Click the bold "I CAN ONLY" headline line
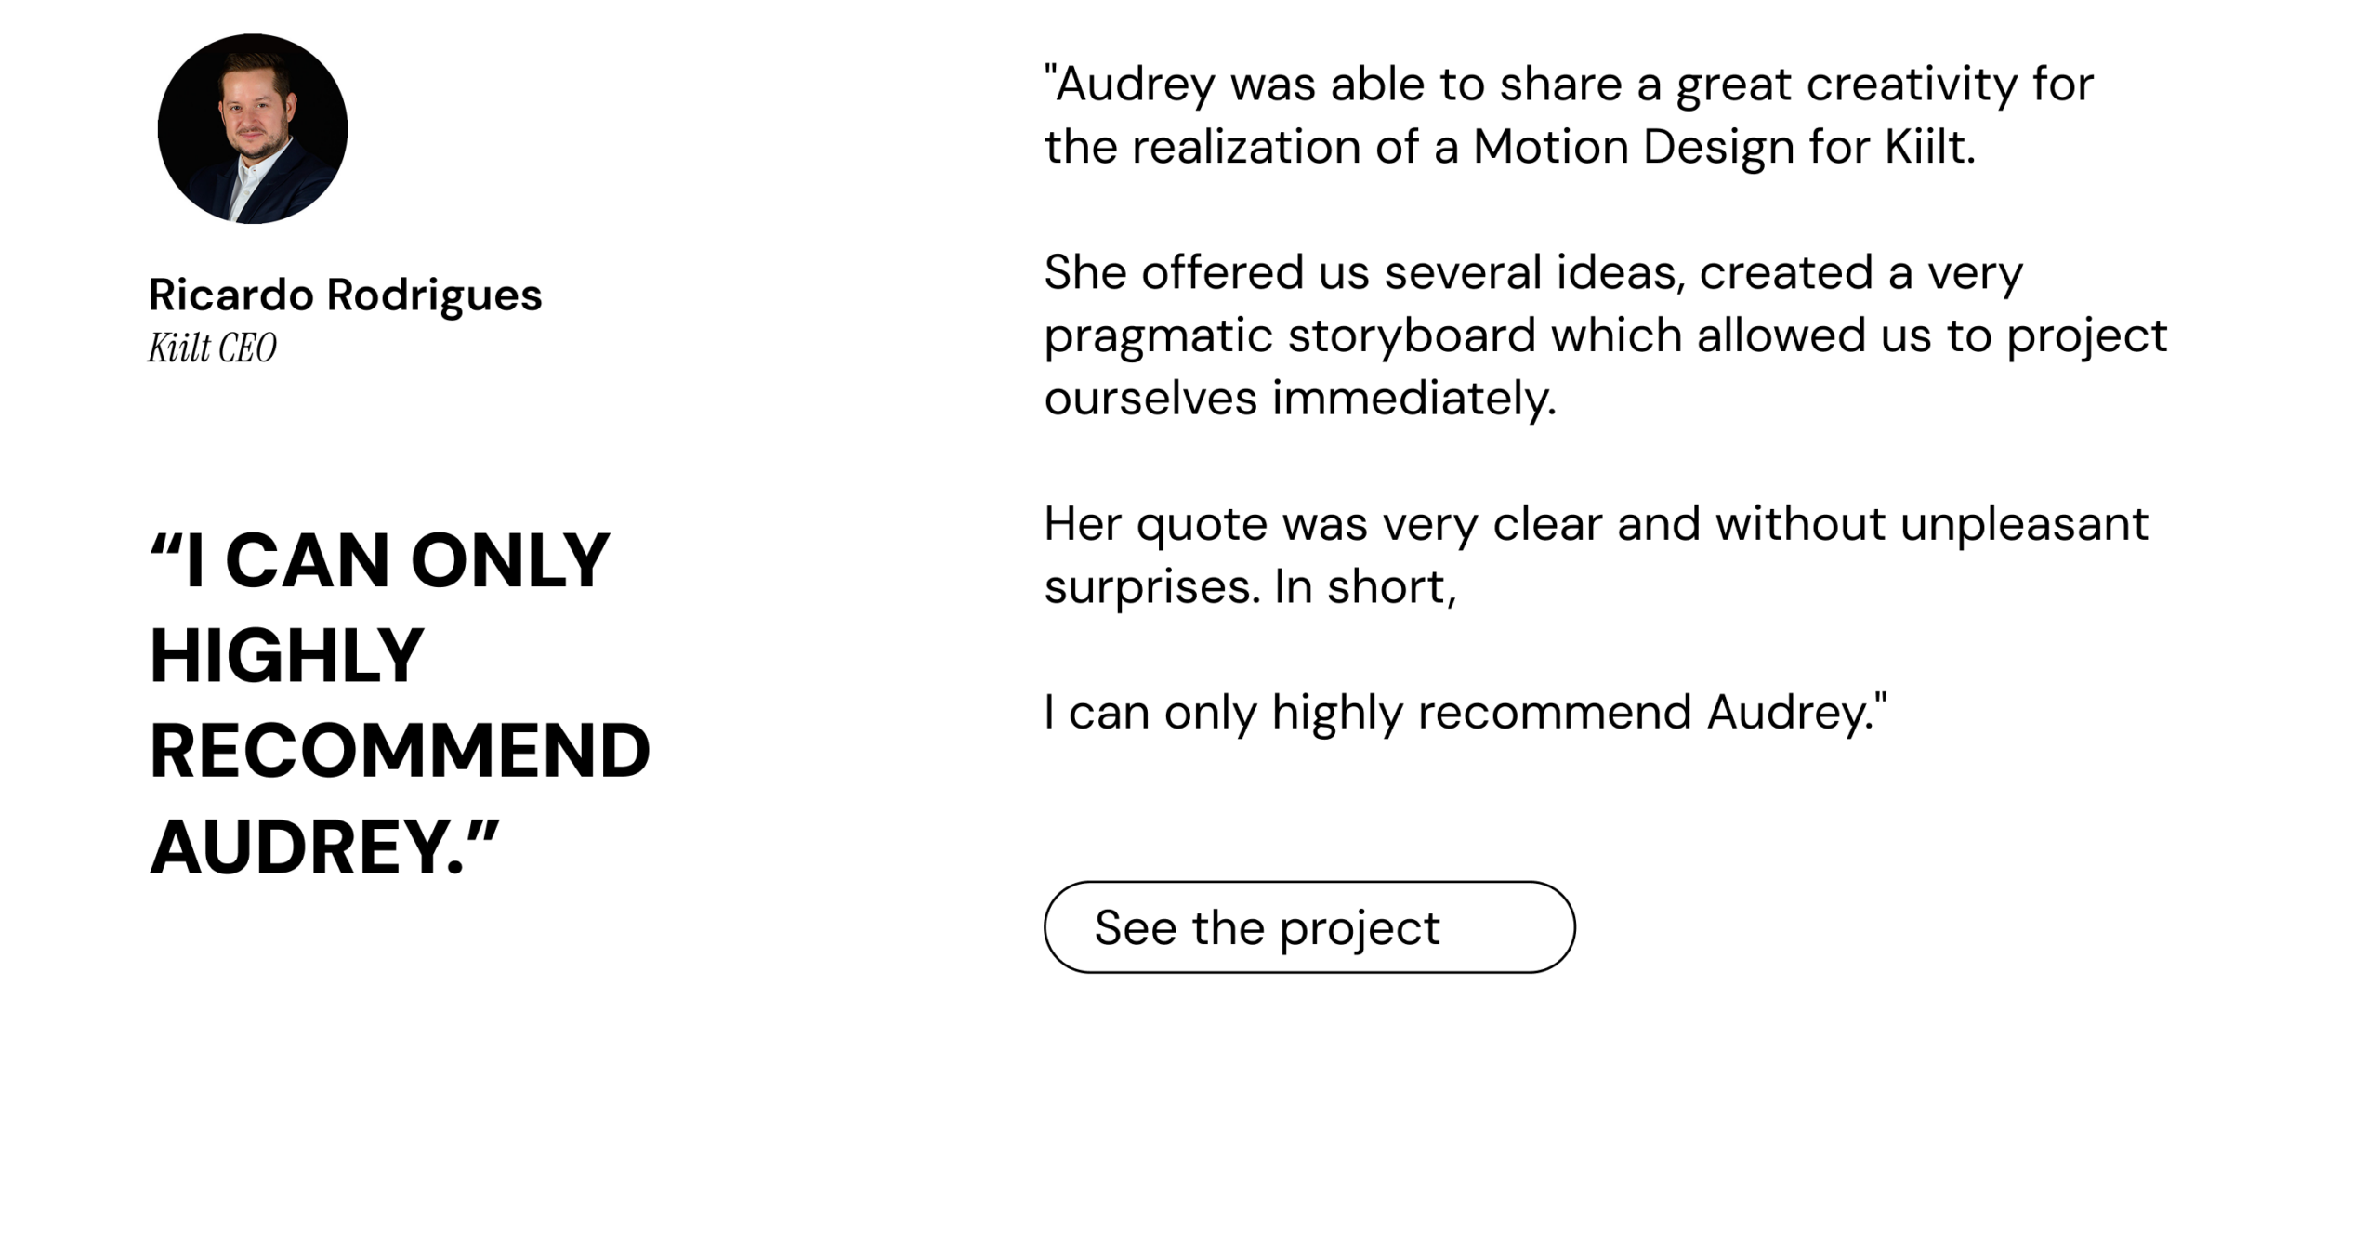This screenshot has width=2379, height=1247. [380, 560]
